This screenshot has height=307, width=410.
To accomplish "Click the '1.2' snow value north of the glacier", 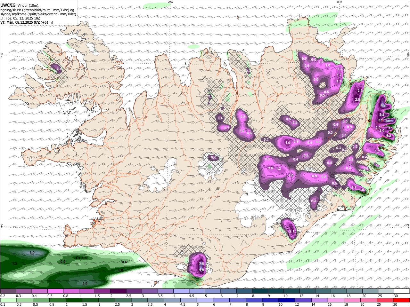I will [278, 169].
